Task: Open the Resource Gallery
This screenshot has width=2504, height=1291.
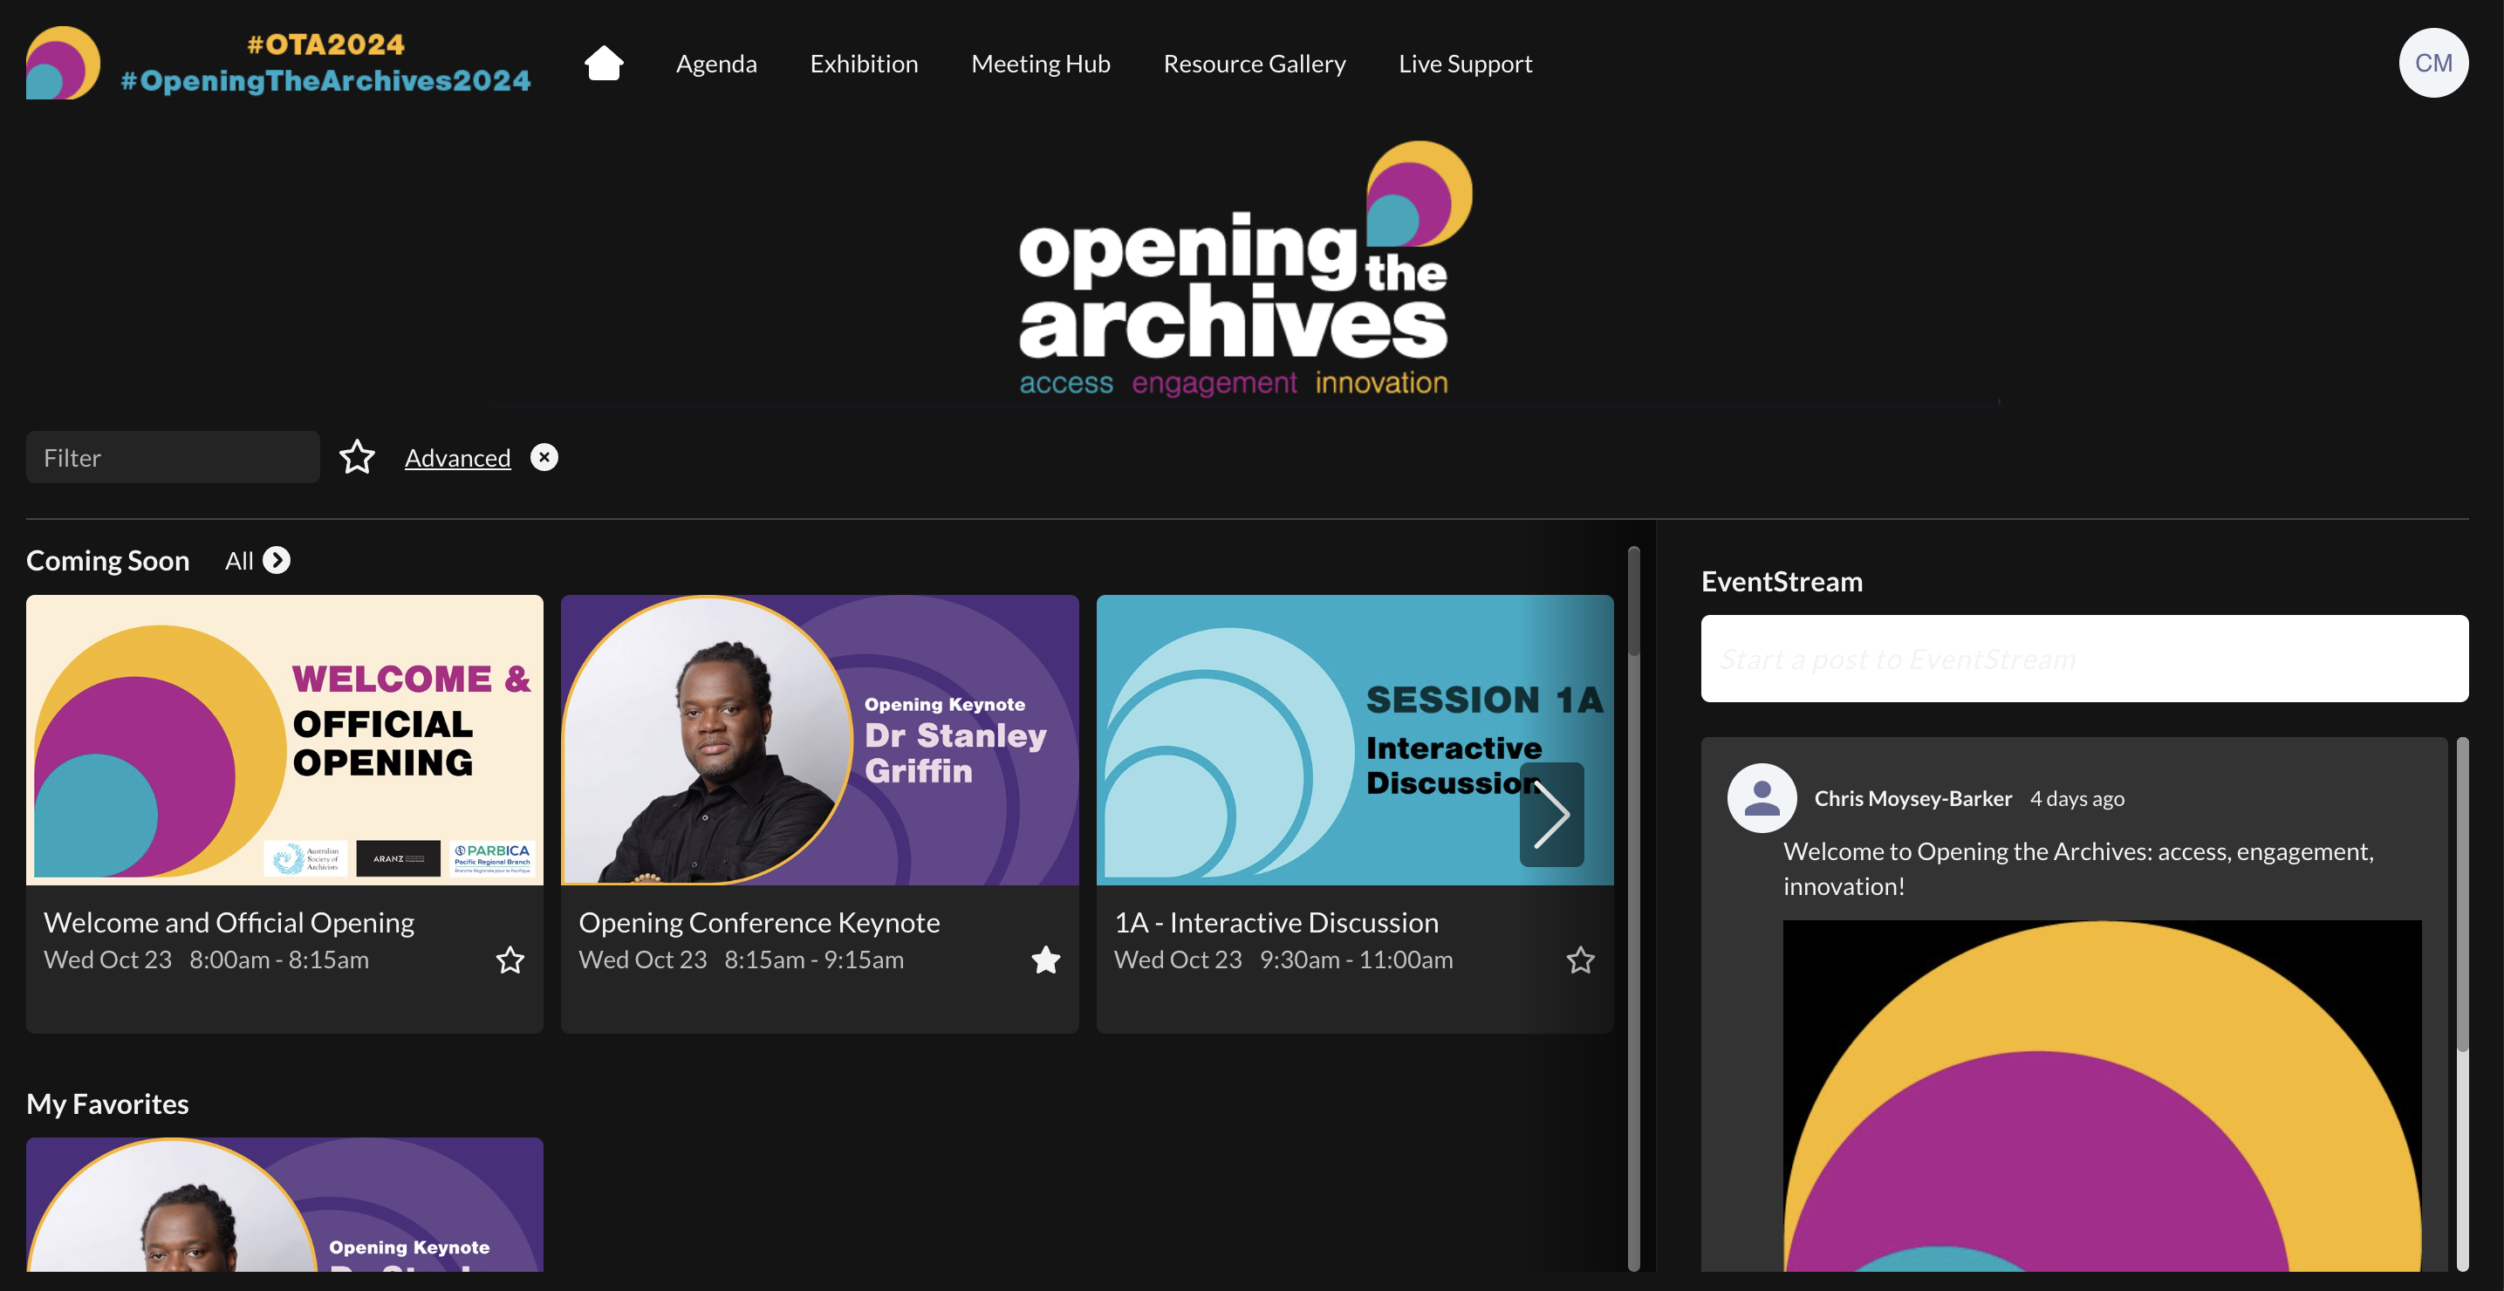Action: (1255, 63)
